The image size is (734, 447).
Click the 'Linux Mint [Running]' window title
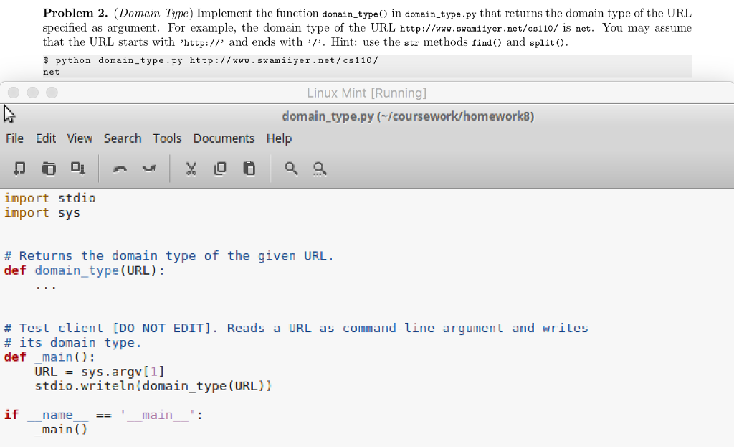tap(366, 93)
